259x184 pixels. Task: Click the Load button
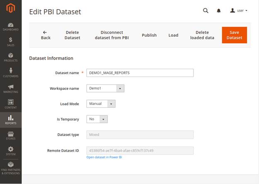(x=173, y=35)
